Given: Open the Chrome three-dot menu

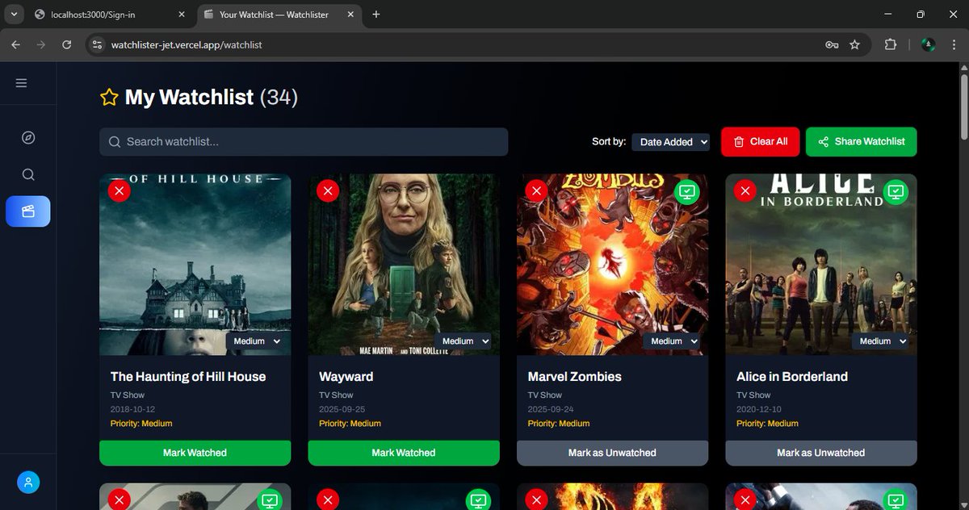Looking at the screenshot, I should click(x=954, y=44).
